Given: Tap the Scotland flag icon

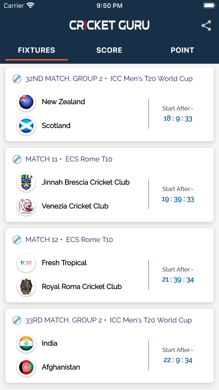Looking at the screenshot, I should click(26, 126).
